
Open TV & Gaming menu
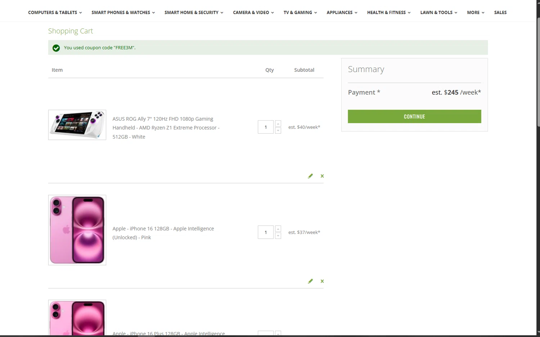[300, 12]
